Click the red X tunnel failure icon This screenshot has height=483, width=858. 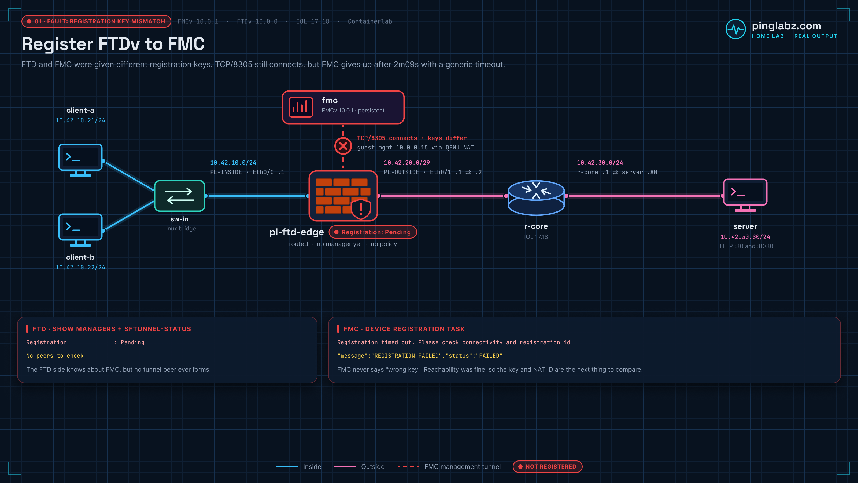(x=343, y=146)
